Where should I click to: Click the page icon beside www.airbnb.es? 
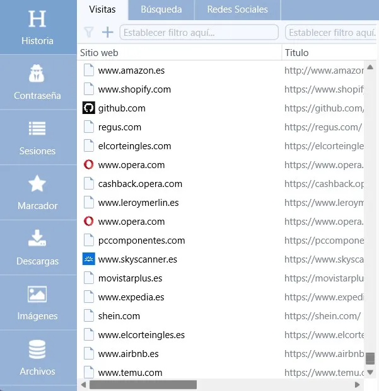pyautogui.click(x=89, y=354)
